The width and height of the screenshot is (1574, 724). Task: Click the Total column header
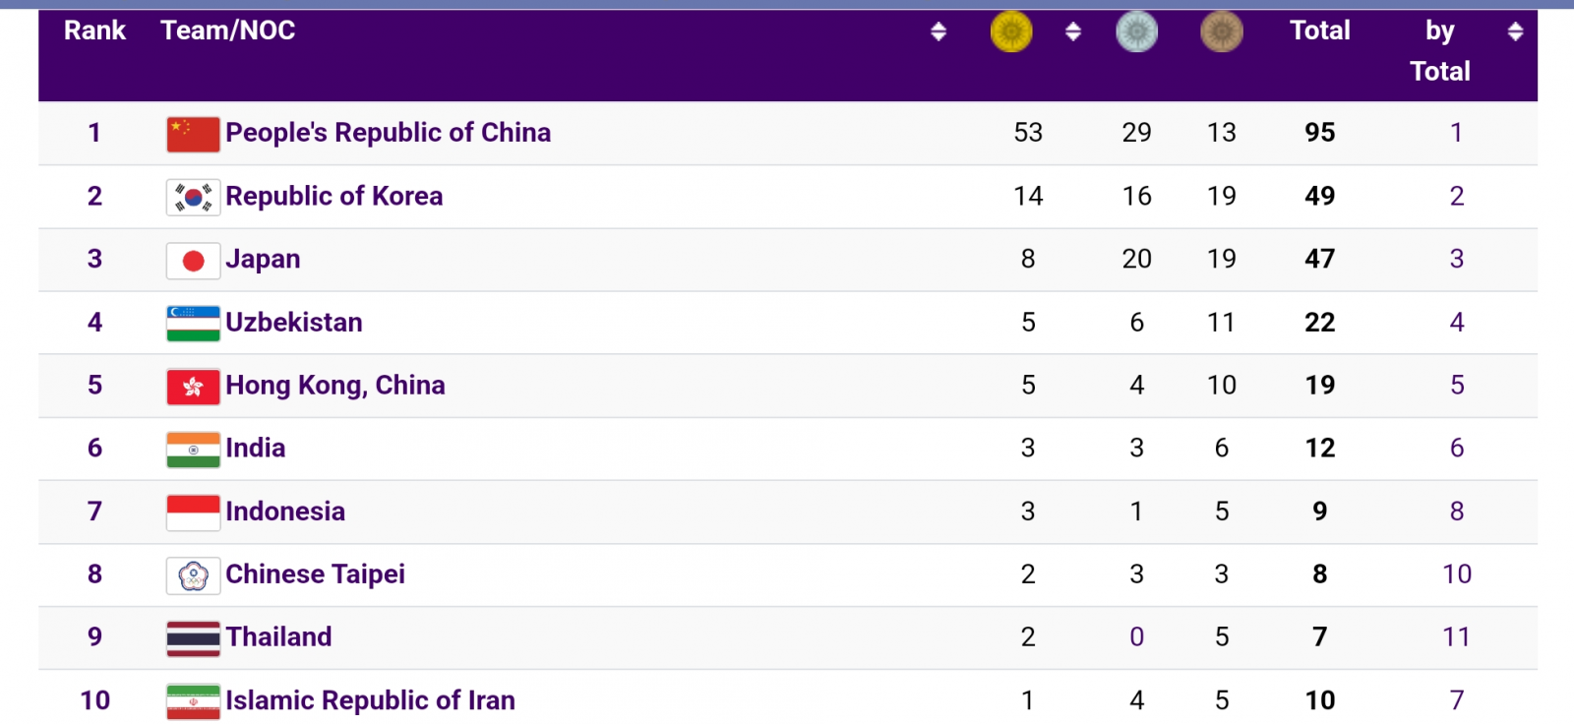click(x=1319, y=30)
